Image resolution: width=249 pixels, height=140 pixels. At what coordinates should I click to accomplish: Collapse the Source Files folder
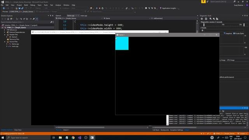(5, 42)
